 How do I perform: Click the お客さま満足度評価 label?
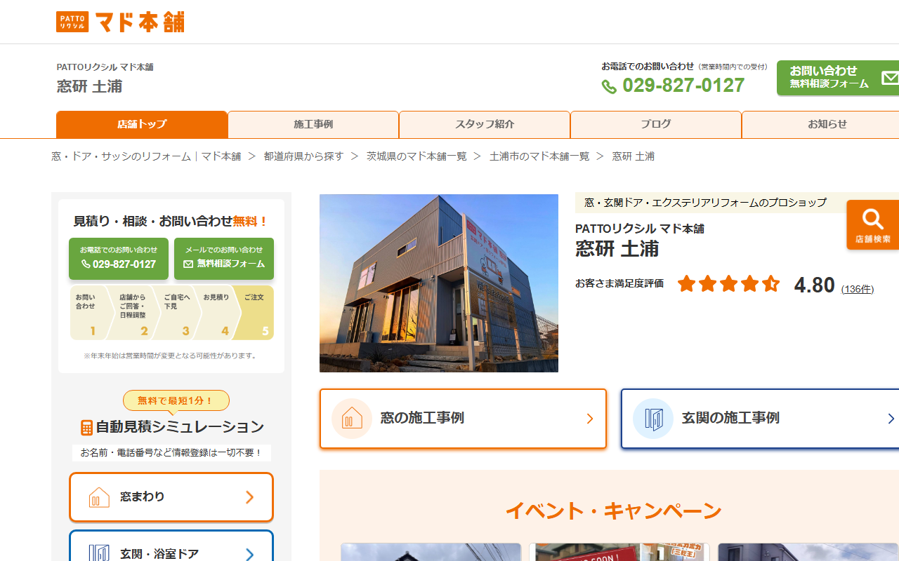[619, 283]
